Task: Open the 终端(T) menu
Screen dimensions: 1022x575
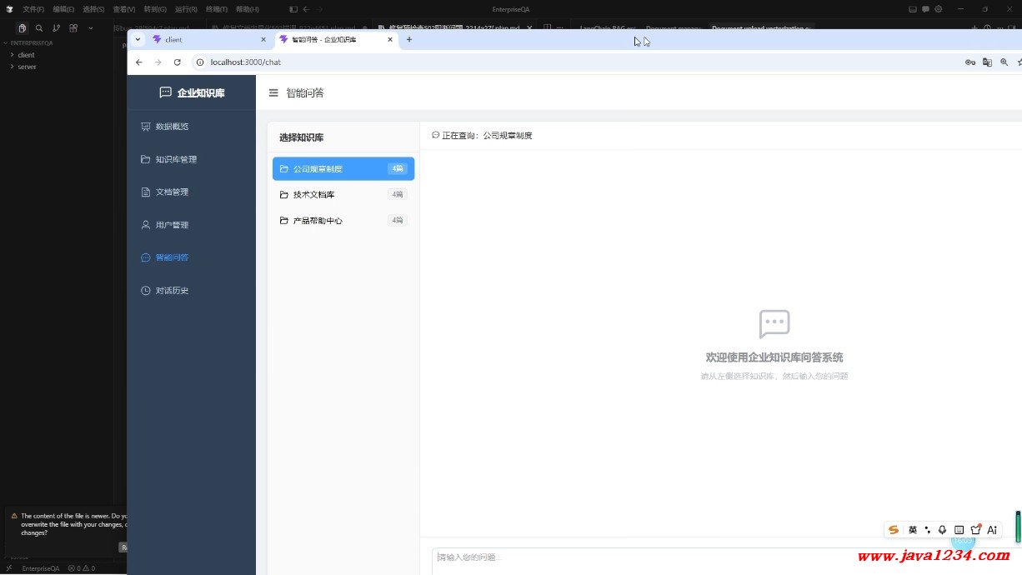Action: 217,9
